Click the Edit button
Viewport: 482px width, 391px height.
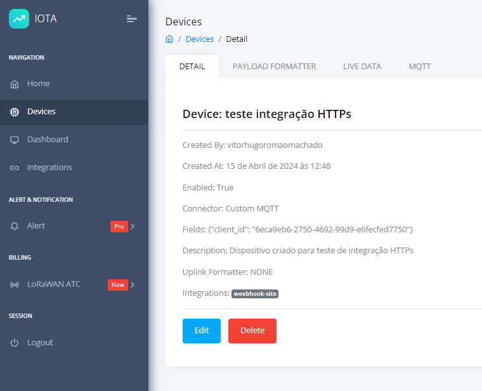(x=202, y=331)
